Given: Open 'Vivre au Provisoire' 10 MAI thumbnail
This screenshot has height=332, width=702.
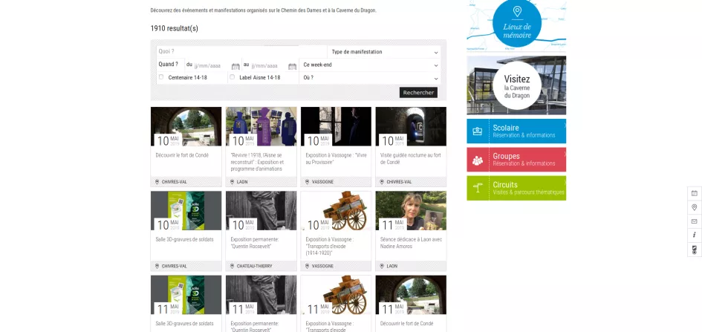Looking at the screenshot, I should (x=337, y=126).
